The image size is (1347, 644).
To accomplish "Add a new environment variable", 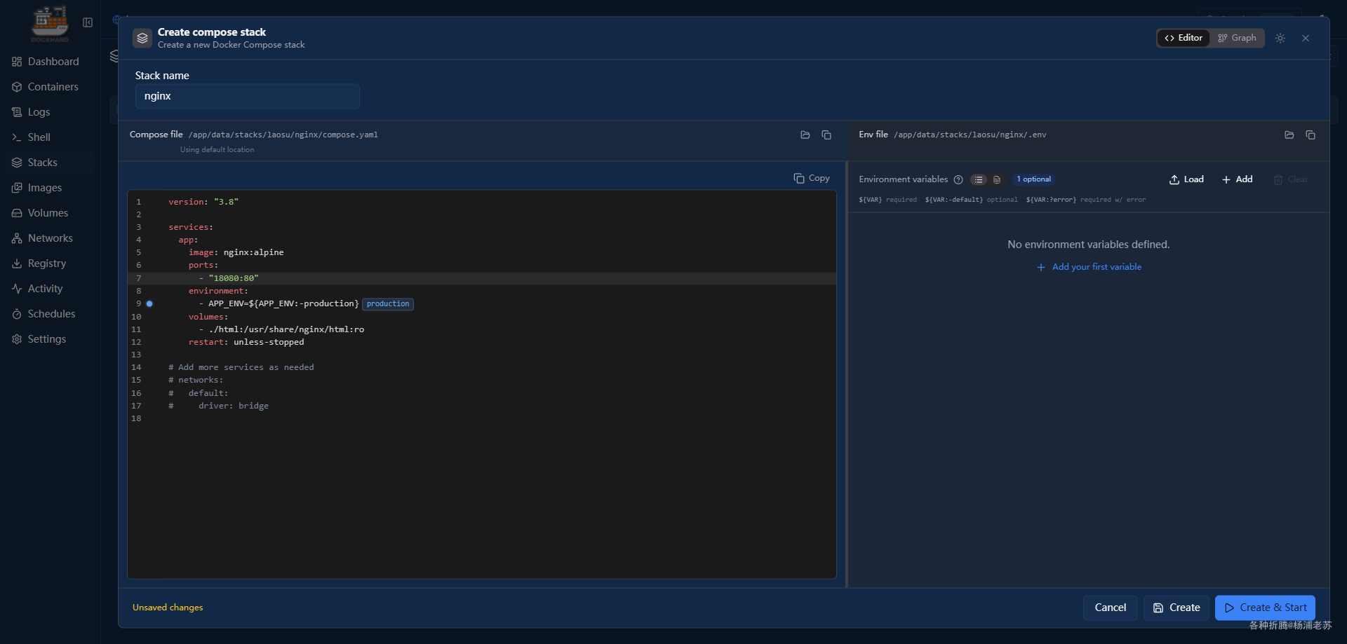I will (x=1238, y=179).
